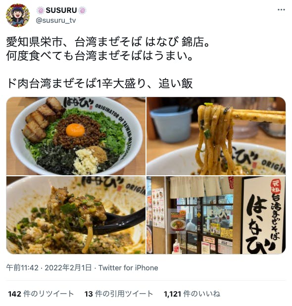Click the 1,121 likes count number
Image resolution: width=292 pixels, height=306 pixels.
pyautogui.click(x=173, y=294)
